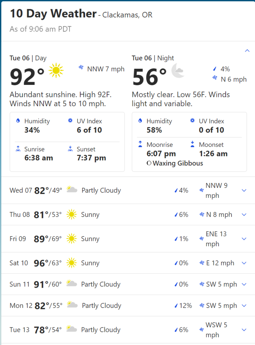Viewport: 255px width, 345px height.
Task: Expand the Tue 13 forecast details
Action: 244,330
